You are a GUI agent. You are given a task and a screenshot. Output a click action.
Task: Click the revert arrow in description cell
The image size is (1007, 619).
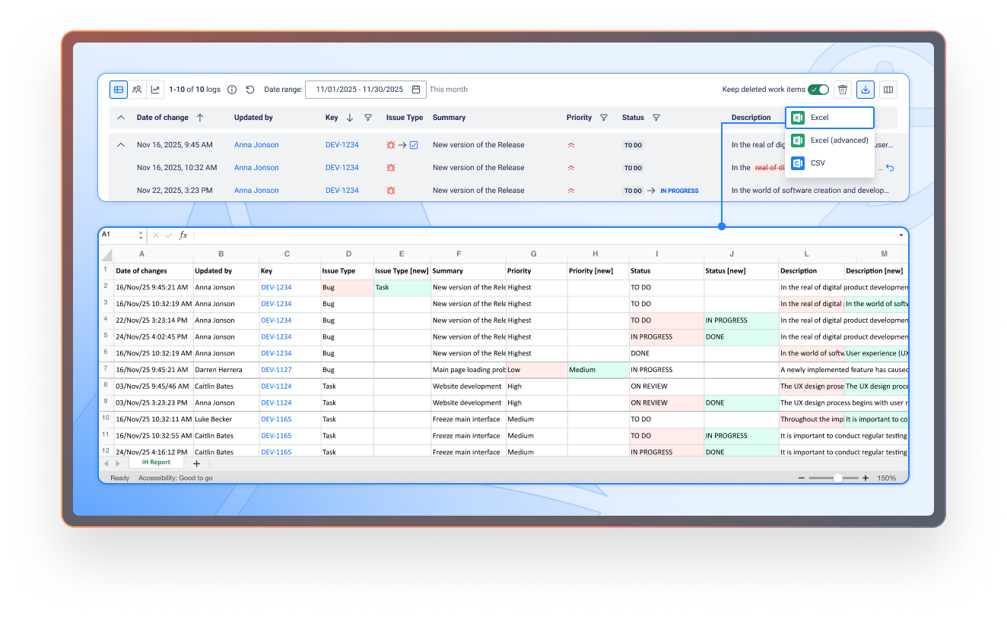[891, 168]
